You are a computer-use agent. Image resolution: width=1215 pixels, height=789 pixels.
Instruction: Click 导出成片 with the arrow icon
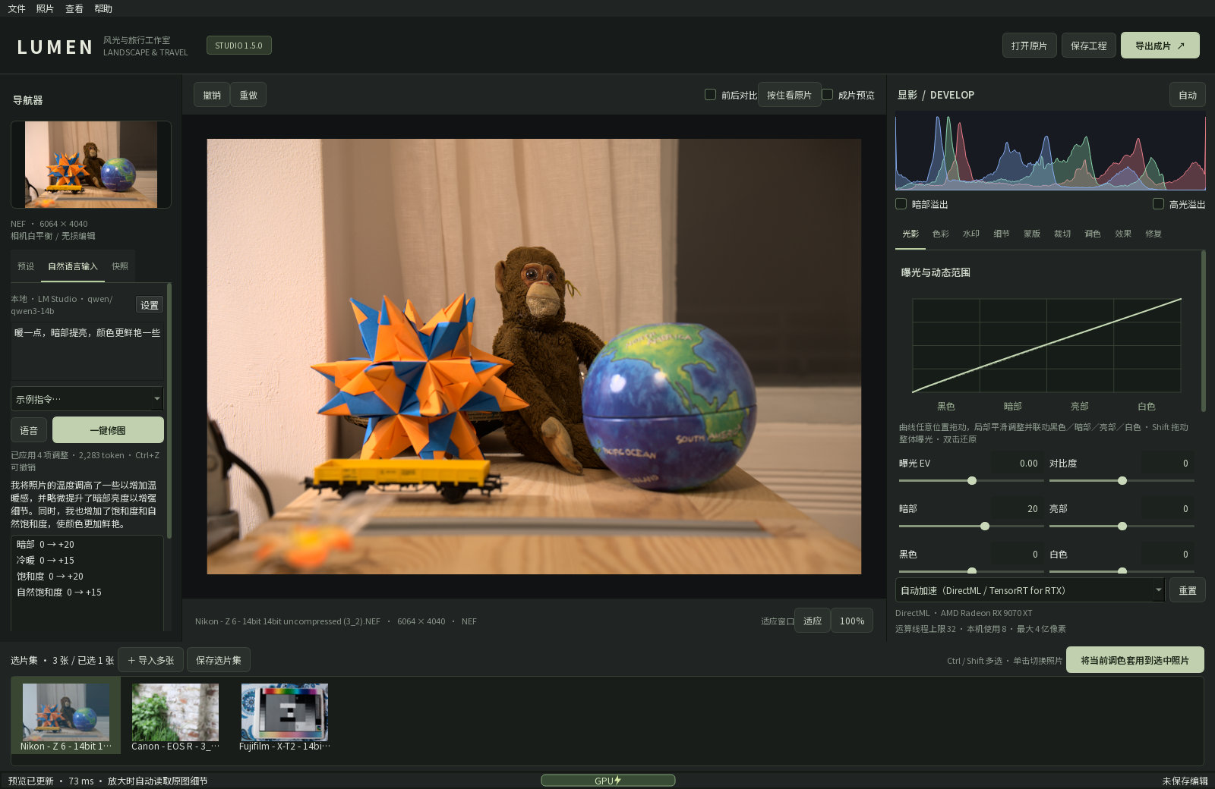(1160, 46)
